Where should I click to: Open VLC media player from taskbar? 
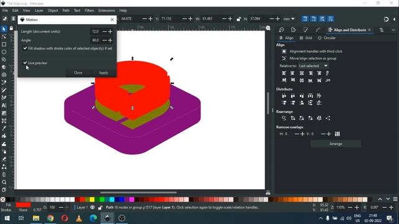[79, 218]
